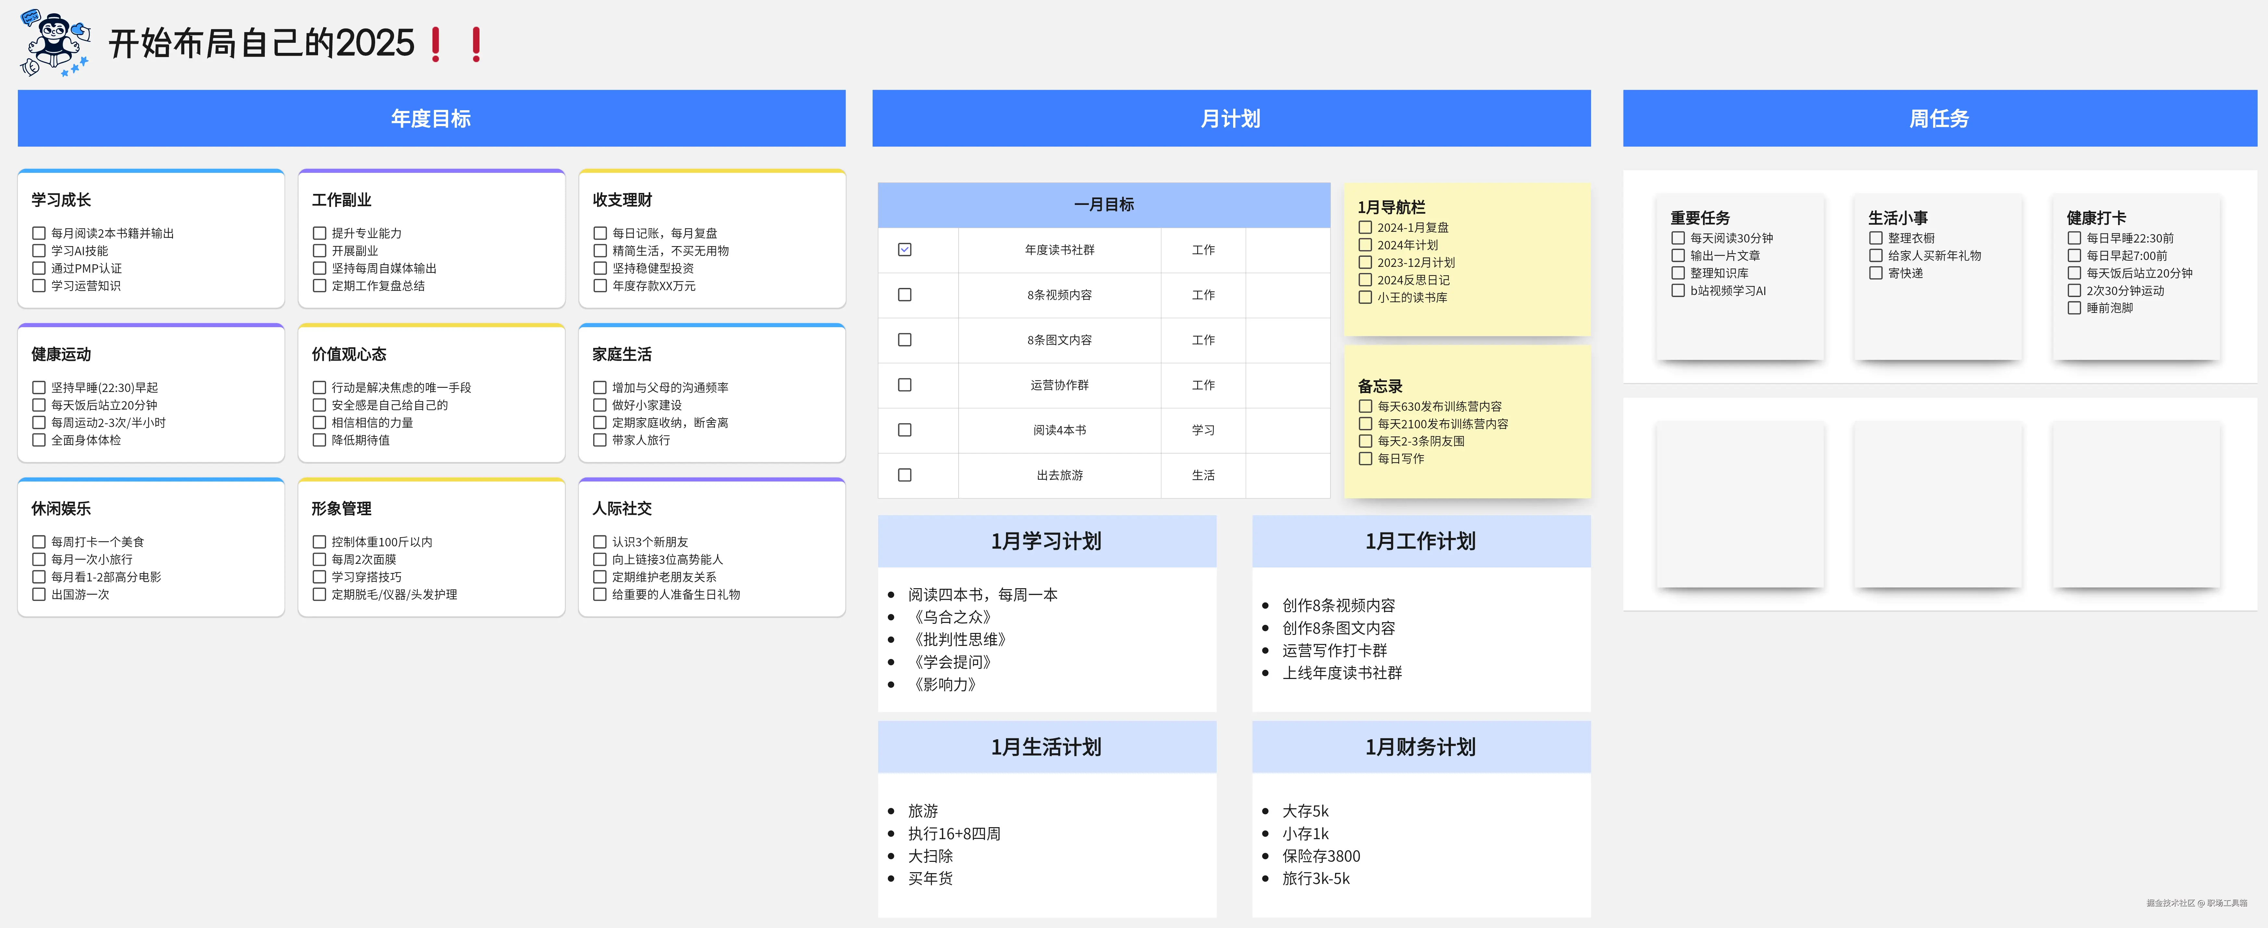Select the 年度目标 header banner

(431, 119)
